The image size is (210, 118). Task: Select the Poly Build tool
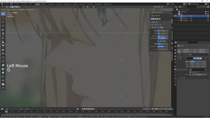3,65
